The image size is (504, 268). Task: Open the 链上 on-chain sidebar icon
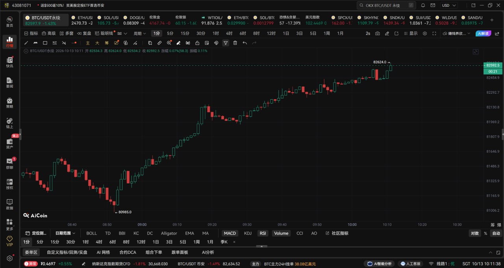click(x=9, y=123)
